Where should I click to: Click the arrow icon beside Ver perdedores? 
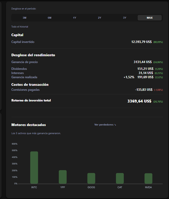(x=115, y=125)
